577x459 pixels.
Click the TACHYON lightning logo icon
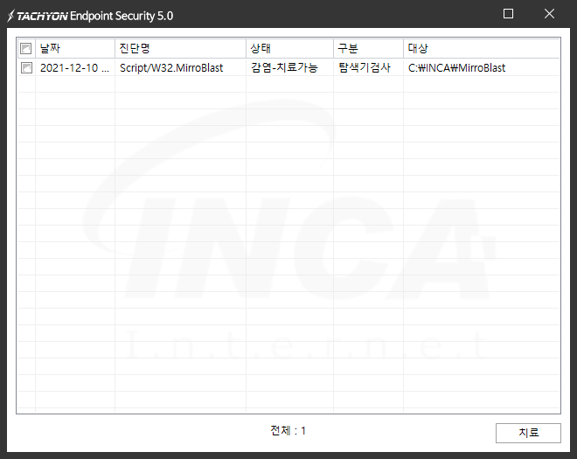10,16
